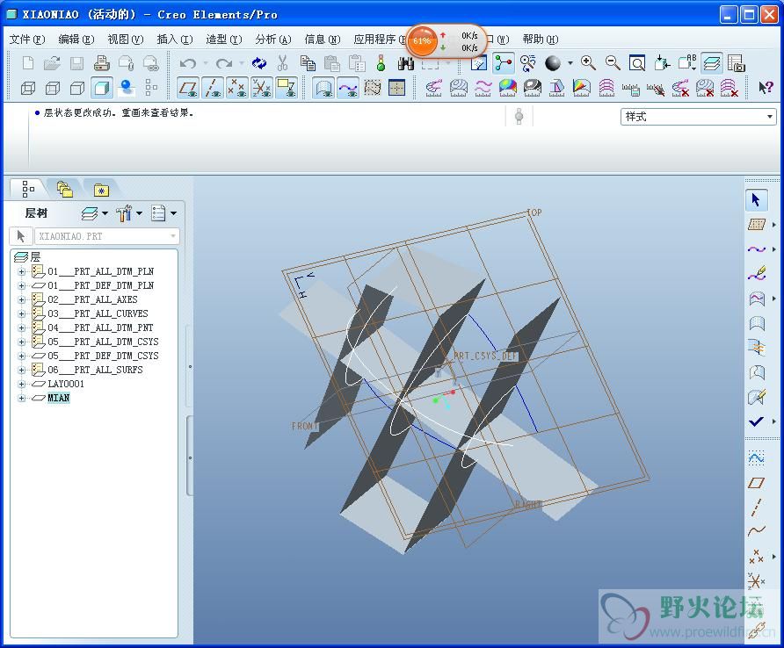784x648 pixels.
Task: Expand layer 03___PRT_ALL_CURVES
Action: (x=21, y=313)
